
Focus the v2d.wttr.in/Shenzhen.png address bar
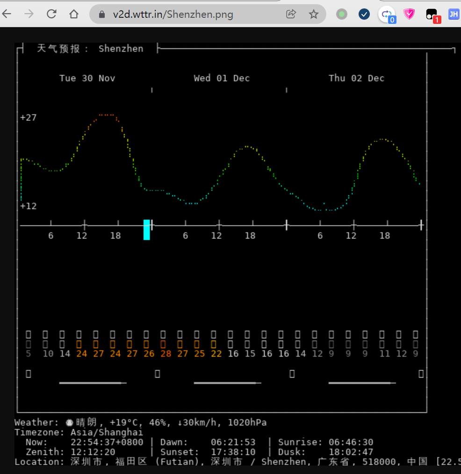point(173,15)
